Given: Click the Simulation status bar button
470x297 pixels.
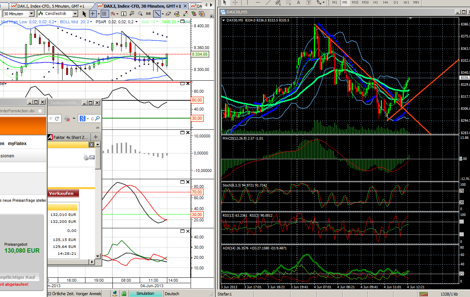Looking at the screenshot, I should [x=145, y=293].
